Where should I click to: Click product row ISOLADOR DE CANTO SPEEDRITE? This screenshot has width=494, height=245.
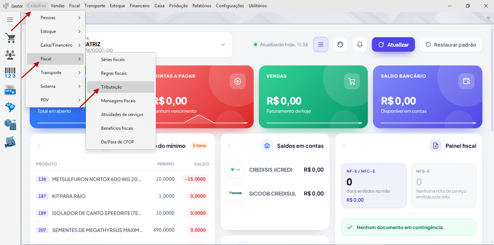tap(123, 213)
